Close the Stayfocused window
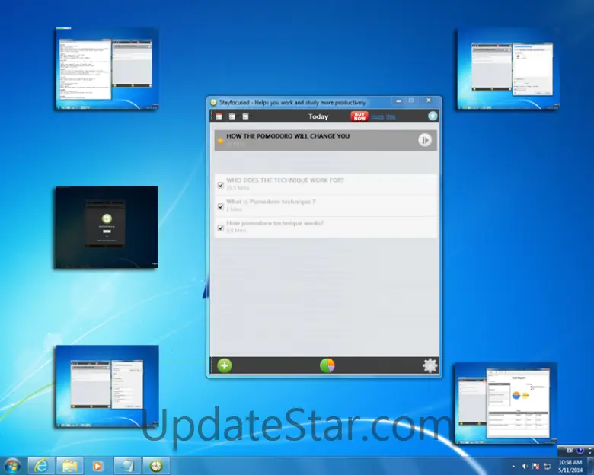594x475 pixels. tap(429, 100)
